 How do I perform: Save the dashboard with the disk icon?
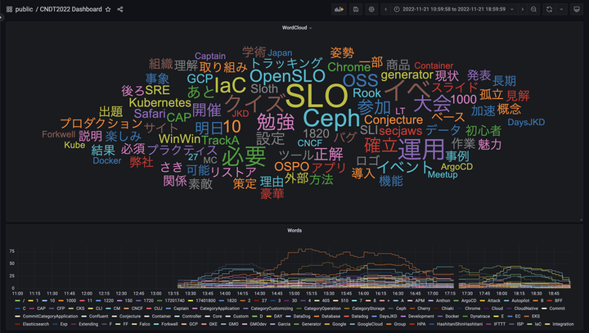(355, 9)
